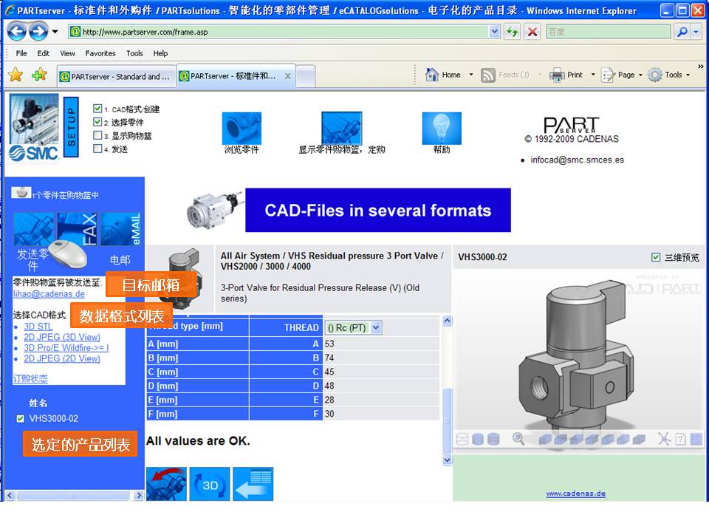Click the VHS valve product thumbnail
Image resolution: width=709 pixels, height=532 pixels.
pos(180,279)
